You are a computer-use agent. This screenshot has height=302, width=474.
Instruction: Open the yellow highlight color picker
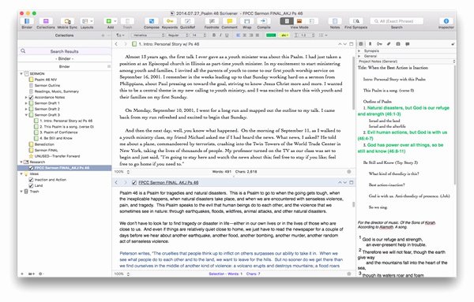284,35
